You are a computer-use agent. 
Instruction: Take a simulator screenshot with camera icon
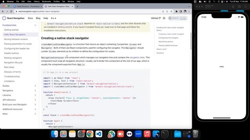click(x=239, y=7)
